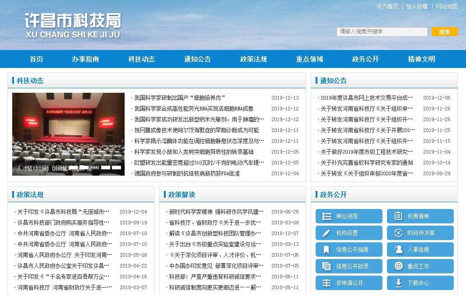Click the person icon for 人事信息

click(398, 250)
